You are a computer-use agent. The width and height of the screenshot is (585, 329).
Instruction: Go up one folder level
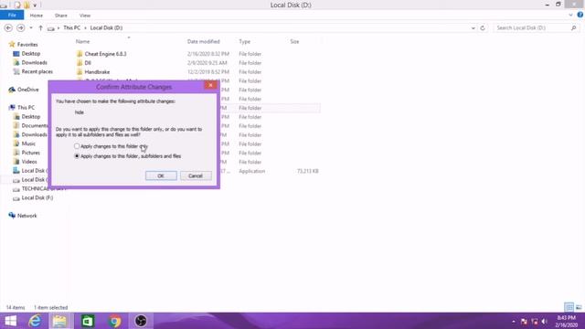point(40,28)
